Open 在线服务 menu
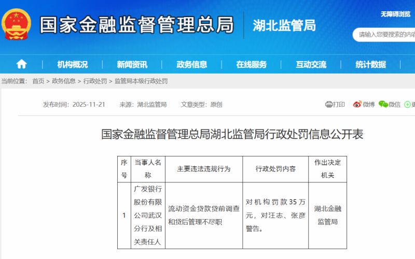This screenshot has height=259, width=415. (251, 64)
